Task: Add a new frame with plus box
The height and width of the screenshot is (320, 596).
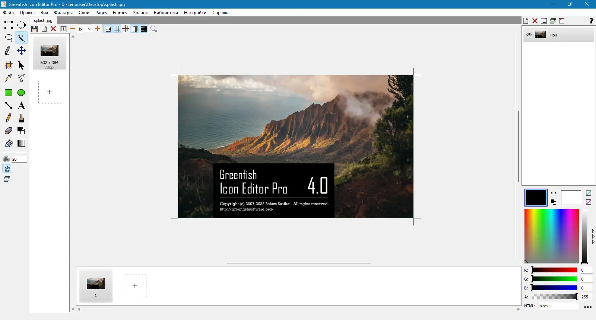Action: [x=135, y=286]
